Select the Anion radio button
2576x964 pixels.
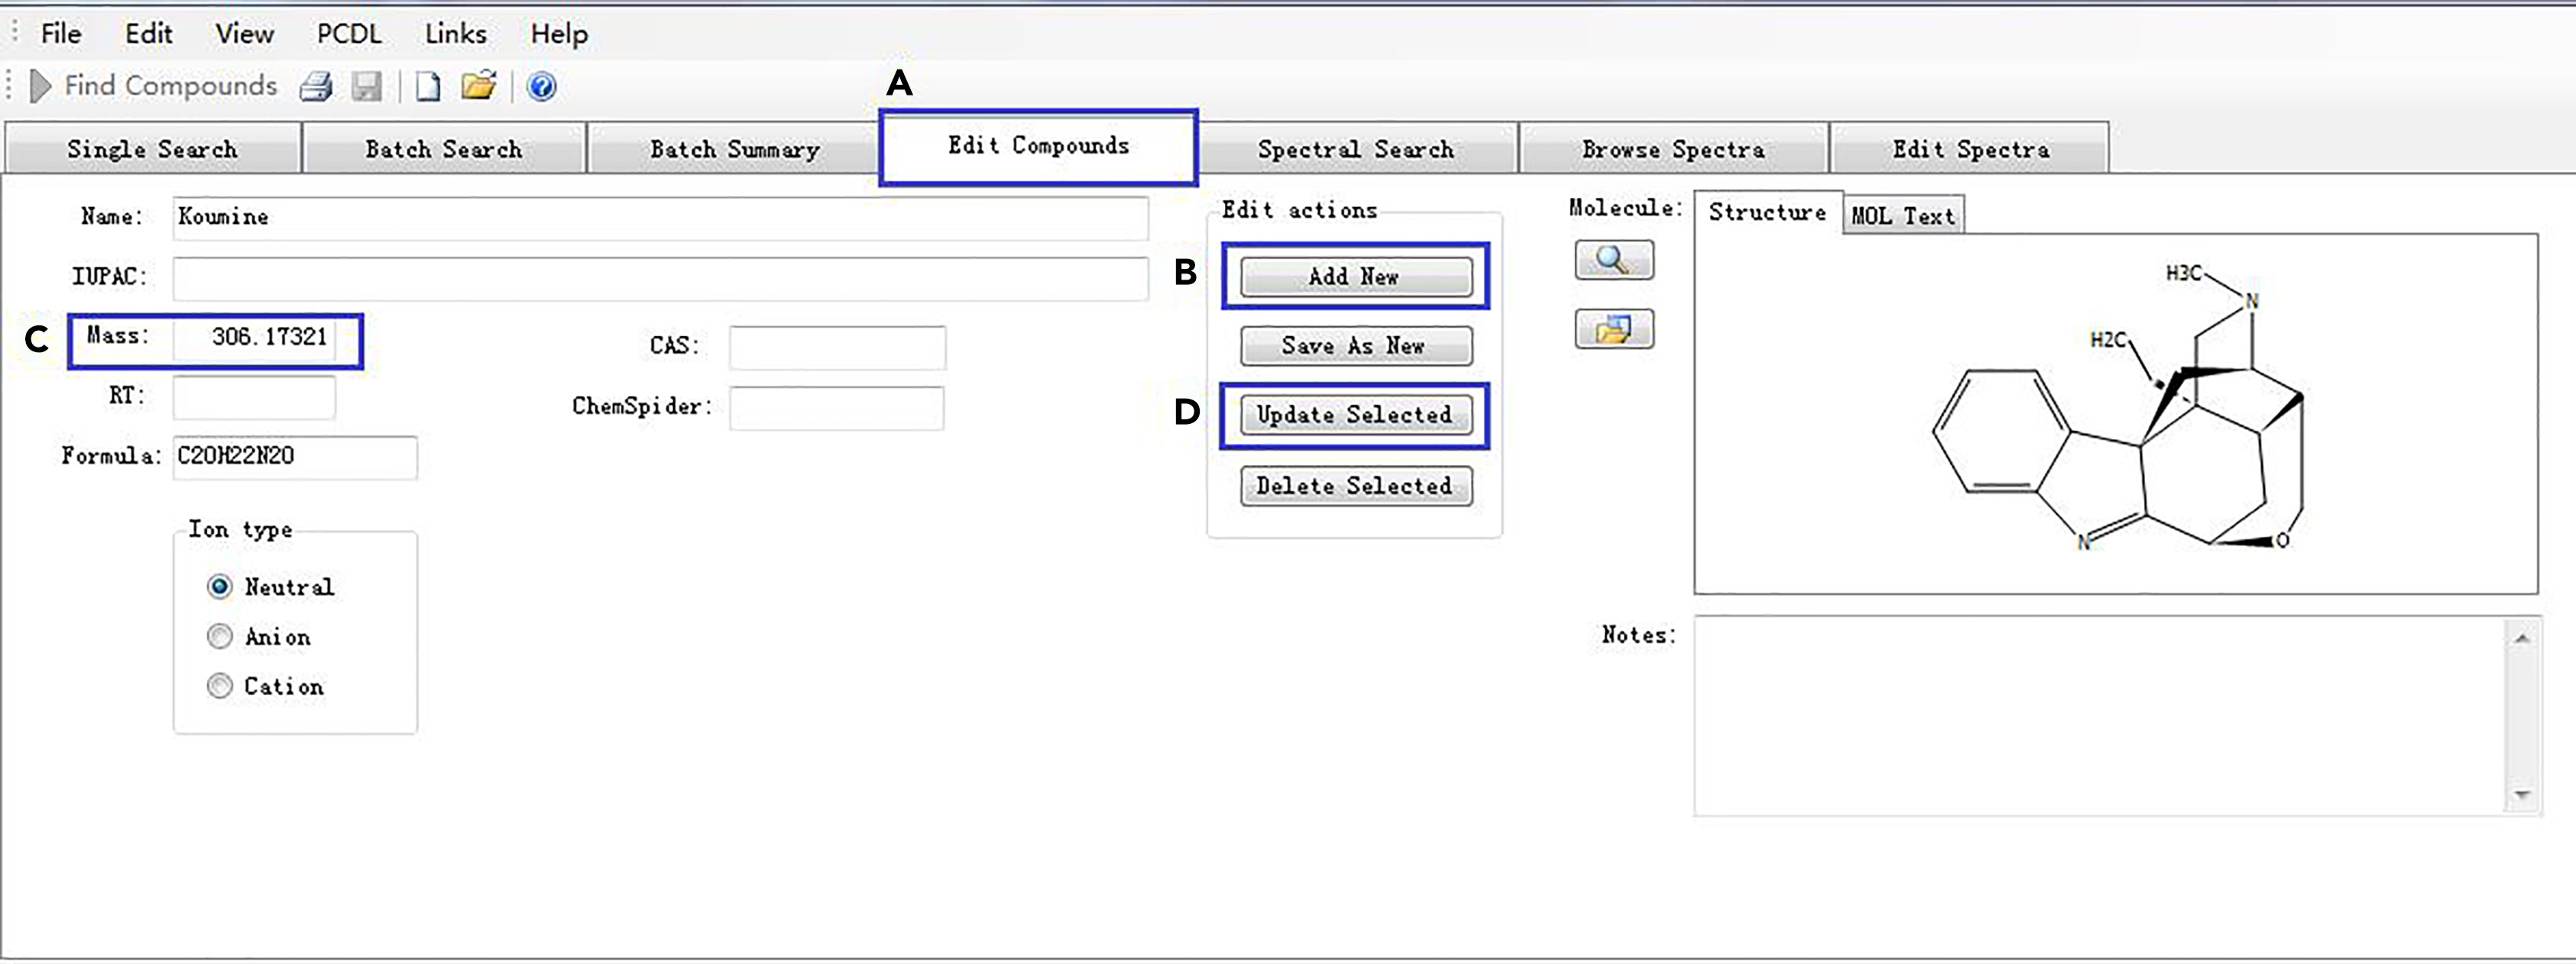pos(220,636)
